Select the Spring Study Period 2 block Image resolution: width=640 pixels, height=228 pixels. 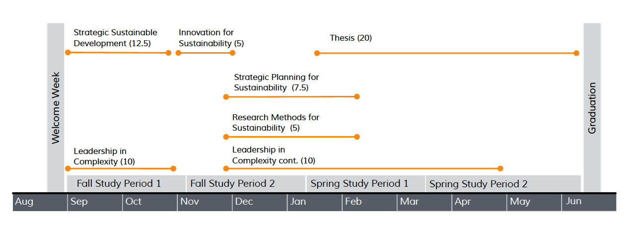(502, 183)
